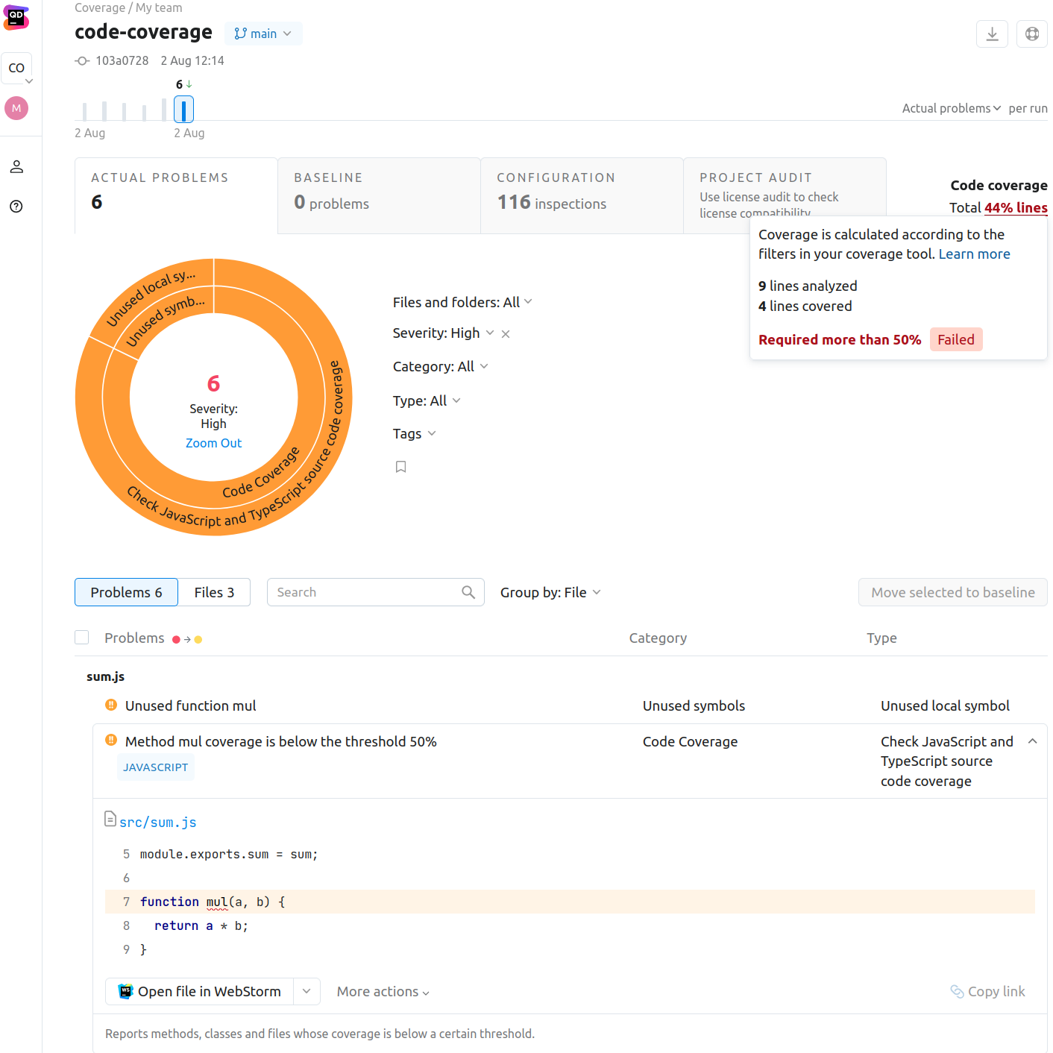Viewport: 1053px width, 1053px height.
Task: Open the pink 'M' user avatar
Action: (x=16, y=108)
